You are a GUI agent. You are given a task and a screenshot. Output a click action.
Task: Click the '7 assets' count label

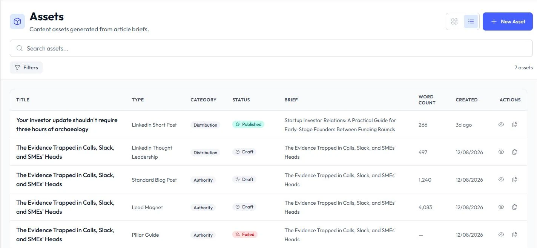click(x=523, y=67)
